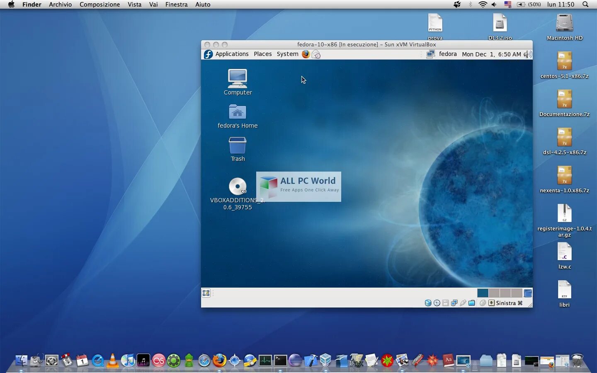This screenshot has height=373, width=597.
Task: Click the VirtualBox CD/DVD status indicator
Action: (x=437, y=303)
